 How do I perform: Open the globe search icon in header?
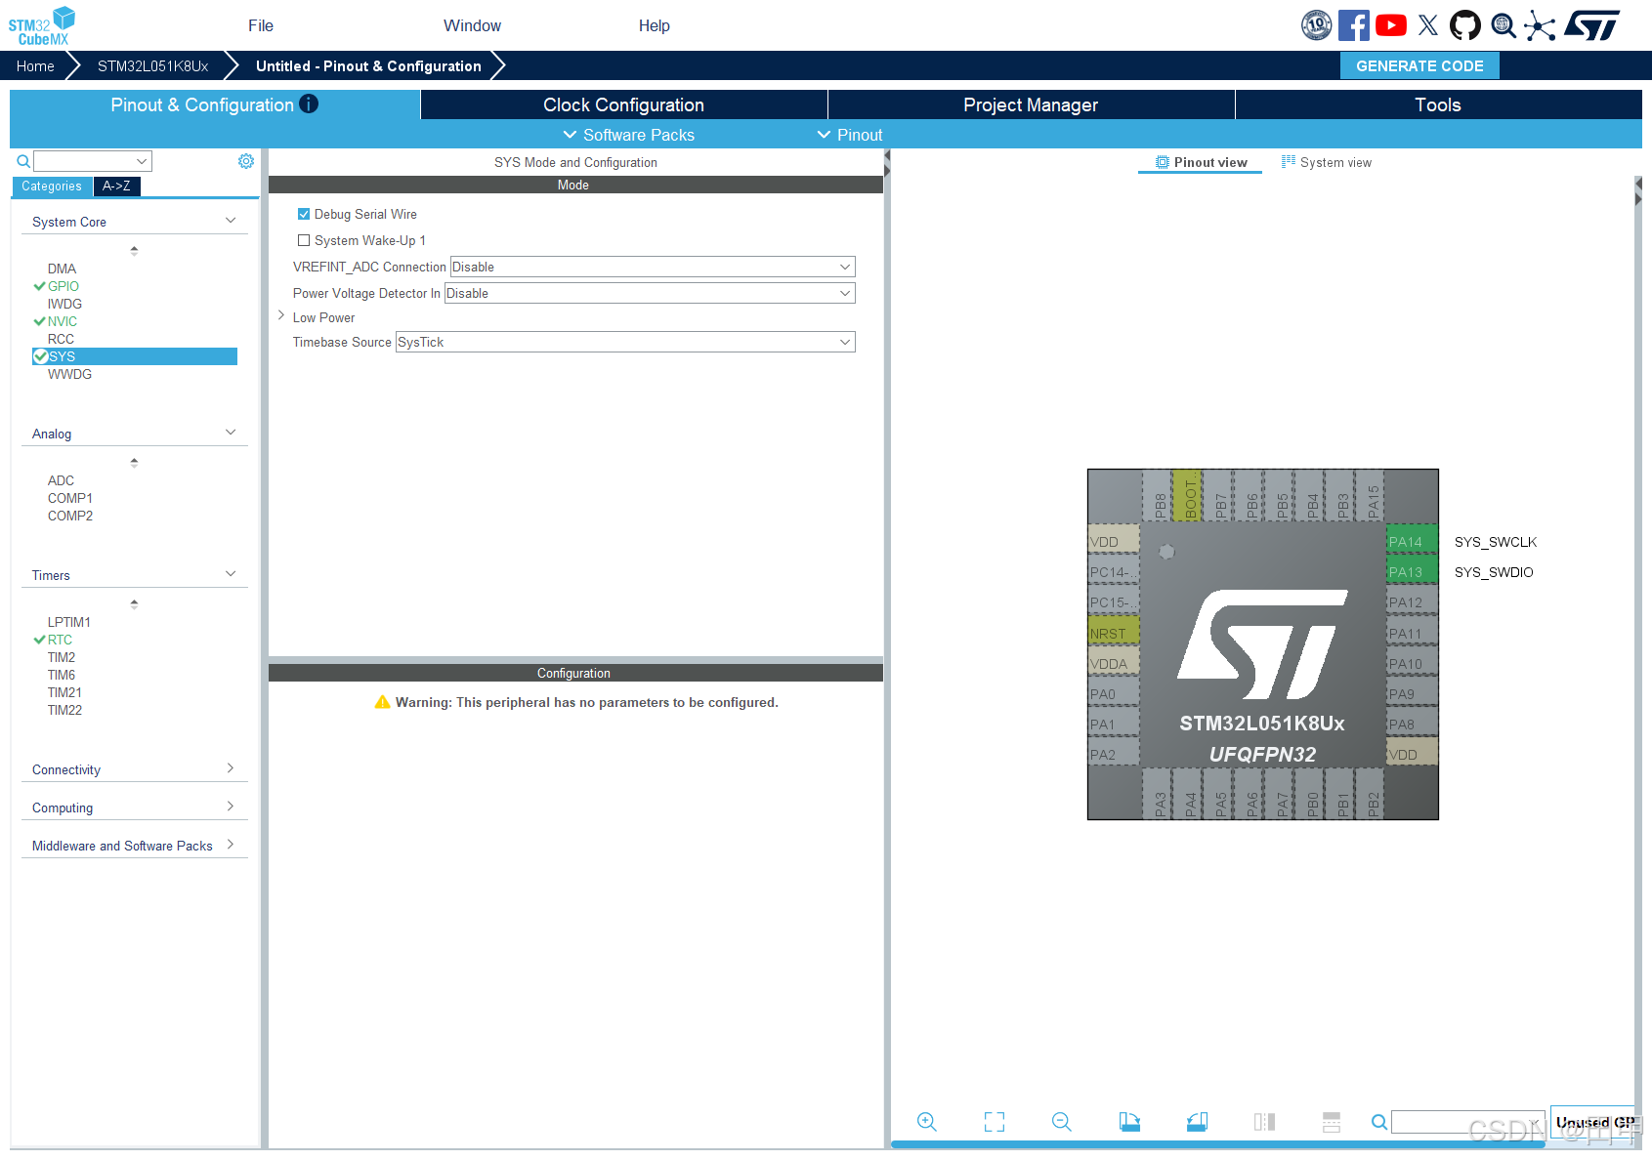1504,25
